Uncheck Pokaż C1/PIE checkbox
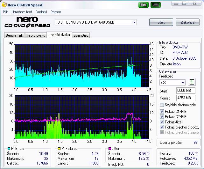Screen dimensions: 204x169 (162, 111)
